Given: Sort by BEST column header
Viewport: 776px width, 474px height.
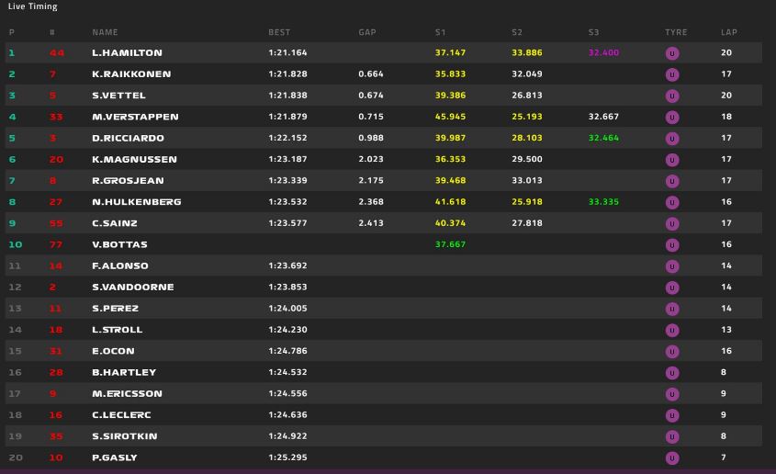Looking at the screenshot, I should [279, 32].
